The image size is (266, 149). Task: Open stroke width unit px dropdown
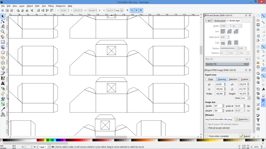tap(237, 26)
